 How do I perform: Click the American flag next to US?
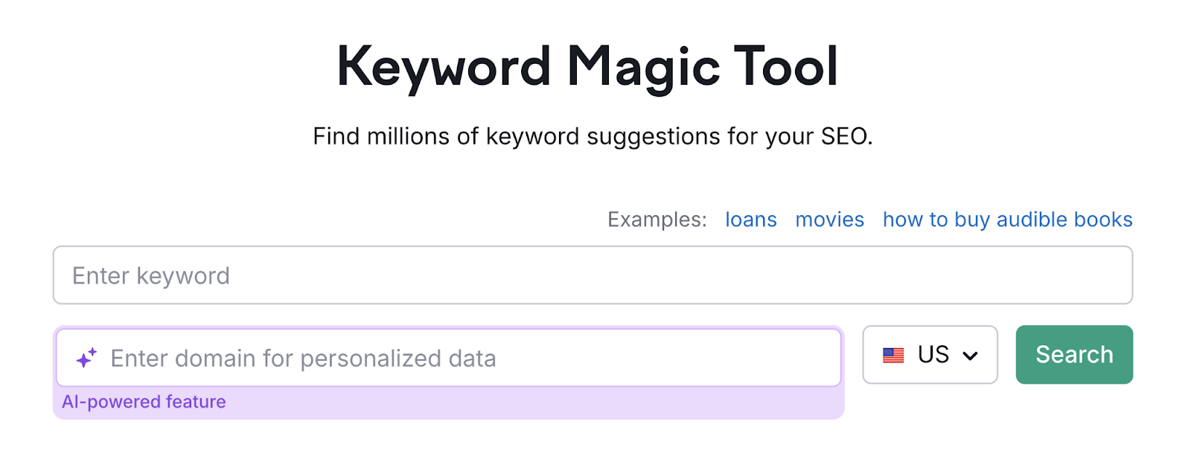click(x=894, y=356)
